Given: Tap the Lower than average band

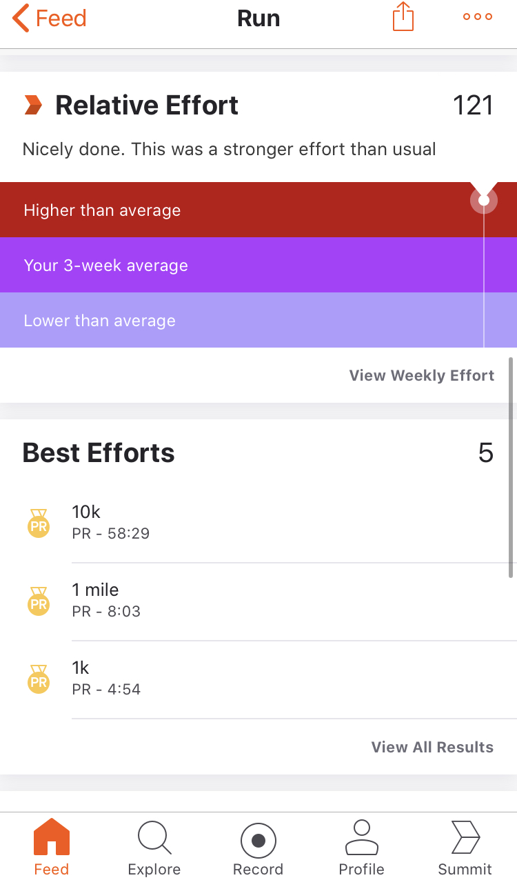Looking at the screenshot, I should [234, 320].
